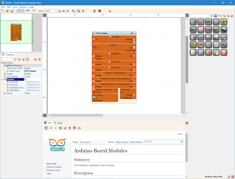Collapse the Miscellaneous property group
Viewport: 235px width, 179px height.
[5, 65]
